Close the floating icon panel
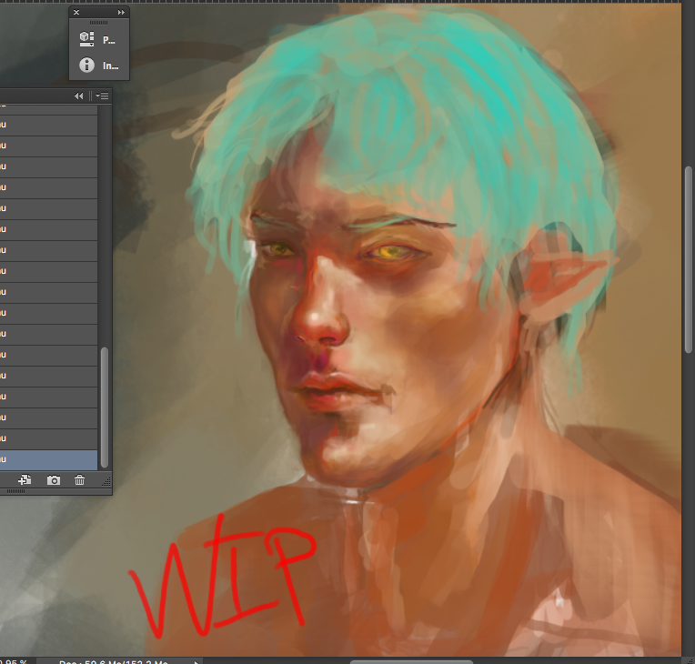The height and width of the screenshot is (664, 695). pyautogui.click(x=76, y=13)
